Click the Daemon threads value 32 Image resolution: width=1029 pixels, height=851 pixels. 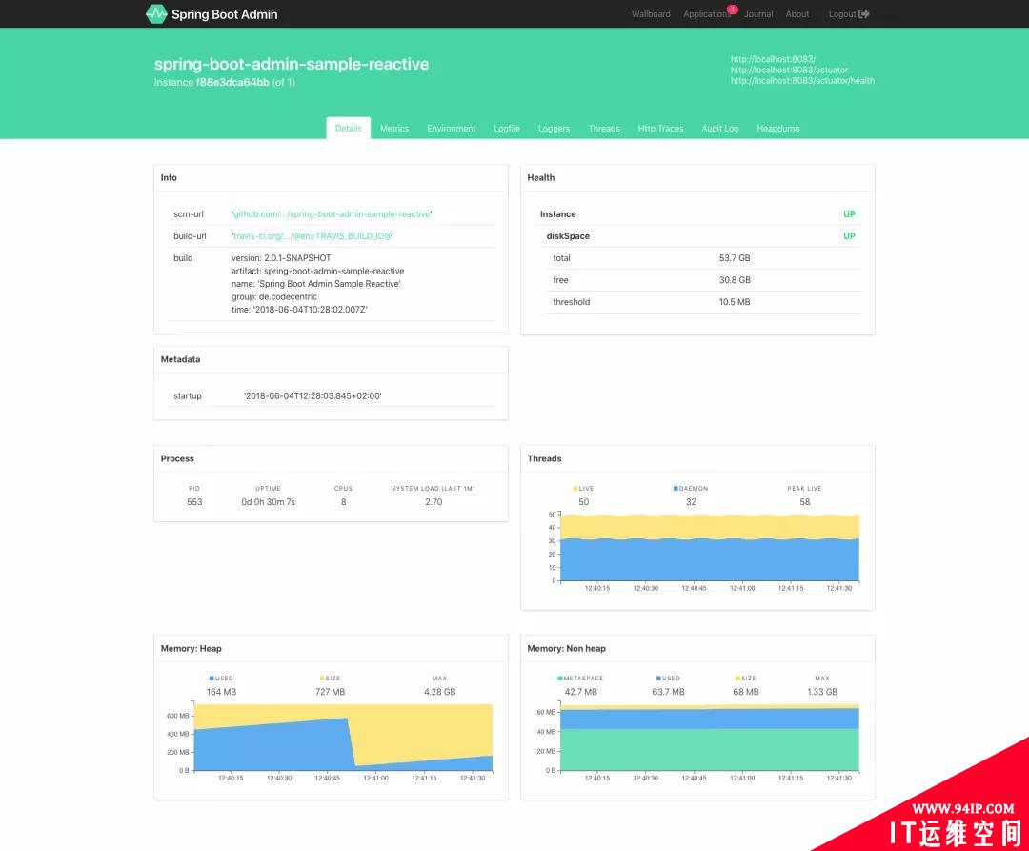[x=691, y=502]
